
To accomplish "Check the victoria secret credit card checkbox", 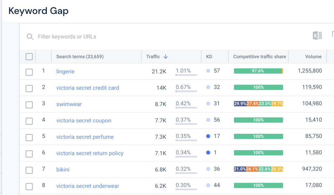I will 29,89.
